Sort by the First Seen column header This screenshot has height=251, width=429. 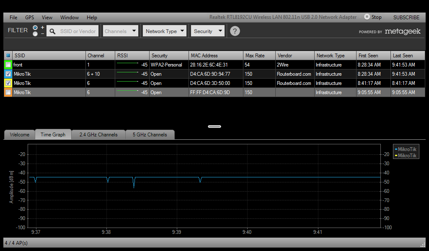tap(373, 56)
